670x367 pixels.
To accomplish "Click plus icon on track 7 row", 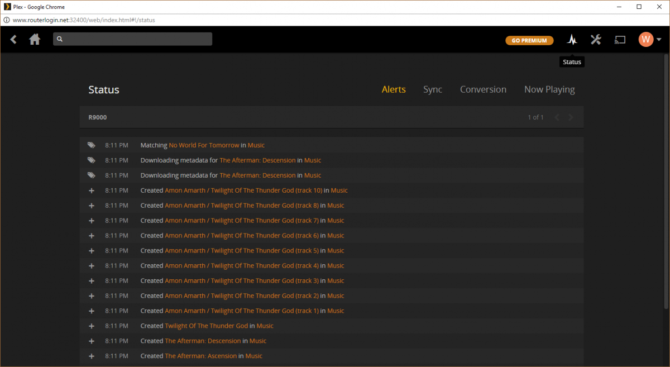I will 91,221.
